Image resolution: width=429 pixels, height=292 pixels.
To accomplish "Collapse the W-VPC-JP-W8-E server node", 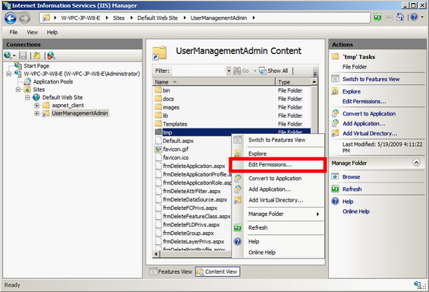I will pyautogui.click(x=9, y=74).
